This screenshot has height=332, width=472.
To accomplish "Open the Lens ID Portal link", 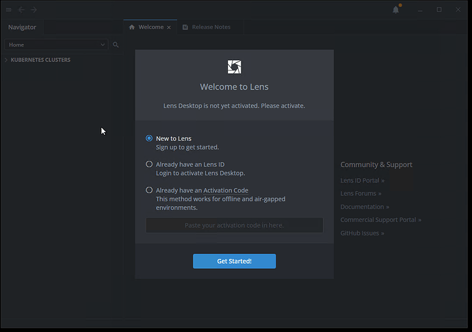I will 362,181.
